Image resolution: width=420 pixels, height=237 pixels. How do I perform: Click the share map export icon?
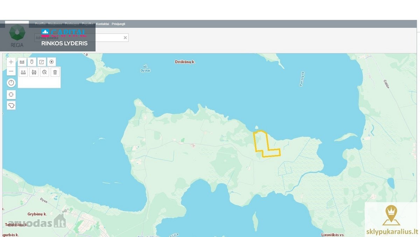point(42,62)
